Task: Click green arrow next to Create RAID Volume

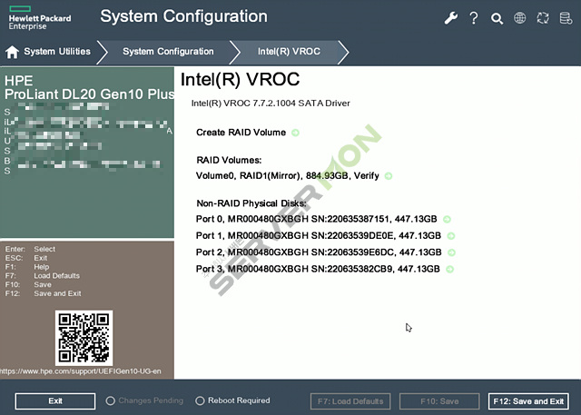Action: coord(295,133)
